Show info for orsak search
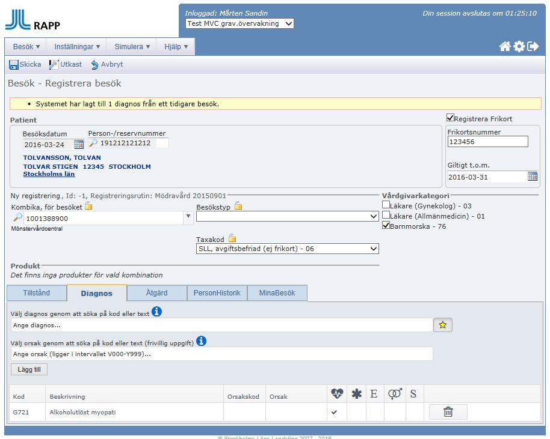This screenshot has height=439, width=550. (x=202, y=341)
